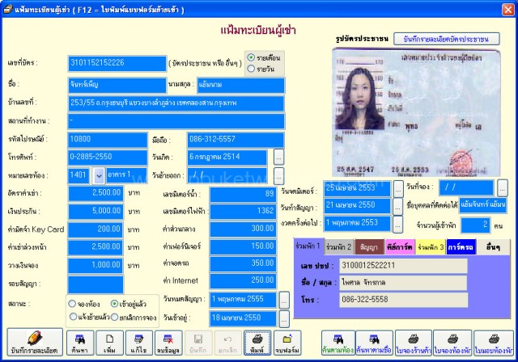Switch to the ร่วมพัก 2 tab
Screen dimensions: 518x362
coord(338,247)
